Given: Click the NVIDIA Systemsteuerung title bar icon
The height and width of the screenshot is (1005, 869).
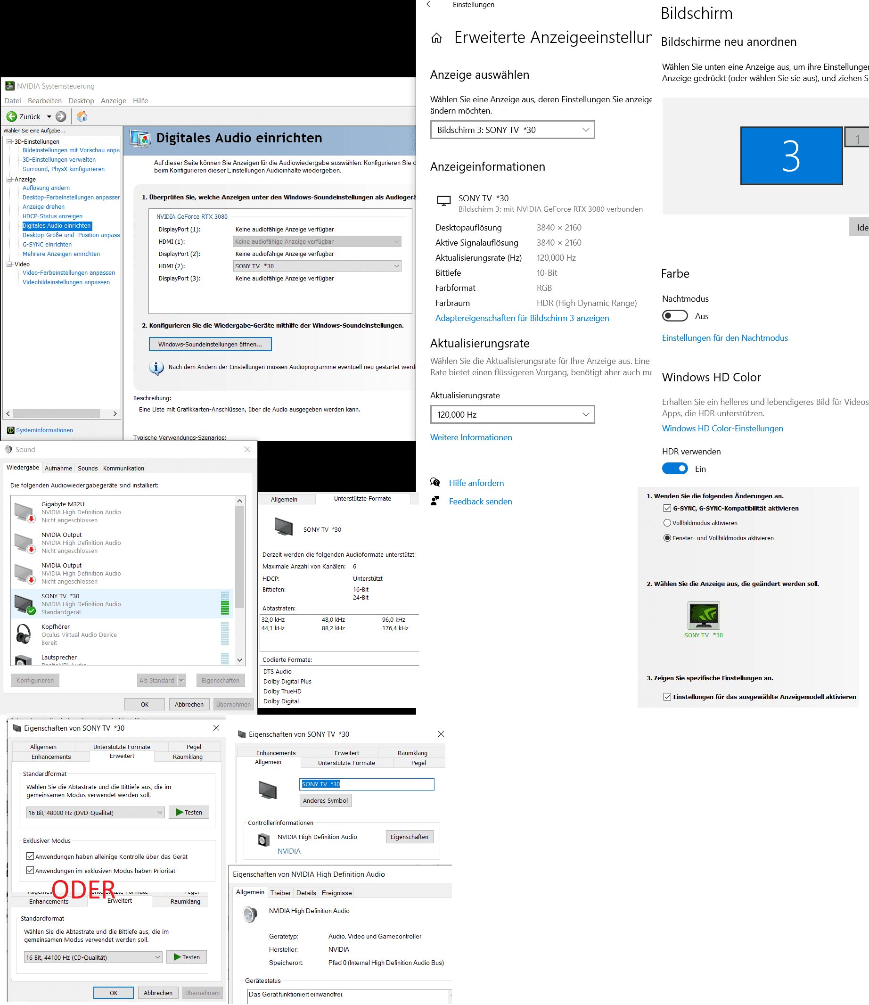Looking at the screenshot, I should point(10,86).
